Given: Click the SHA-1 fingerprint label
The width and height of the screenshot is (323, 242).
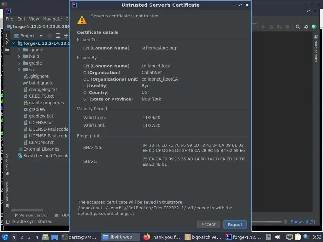Looking at the screenshot, I should point(90,161).
